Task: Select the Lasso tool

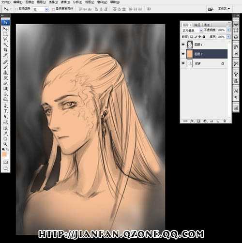Action: [x=5, y=39]
